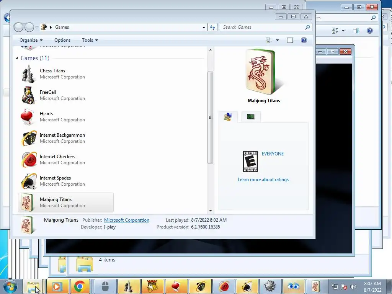The width and height of the screenshot is (392, 294).
Task: Collapse the Games (11) group
Action: (x=17, y=58)
